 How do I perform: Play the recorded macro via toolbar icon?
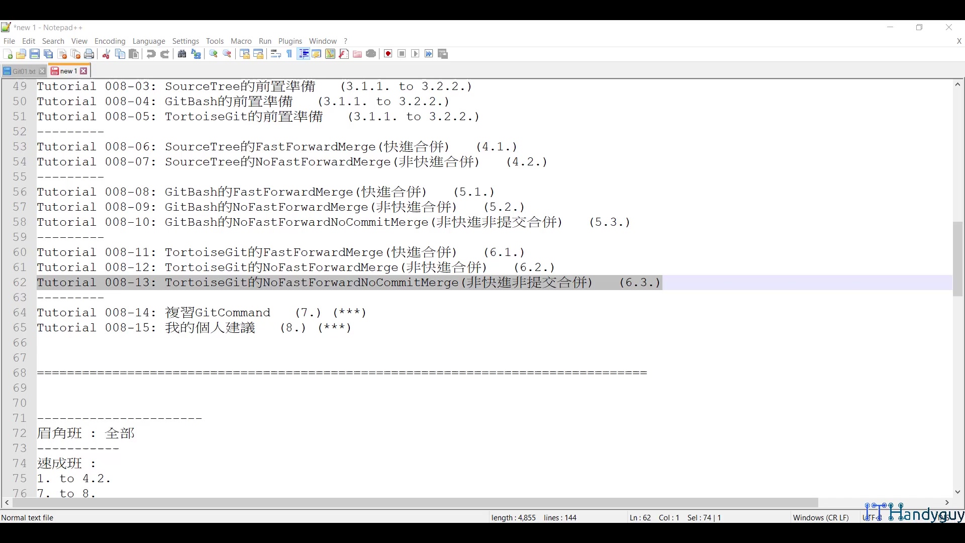[415, 54]
